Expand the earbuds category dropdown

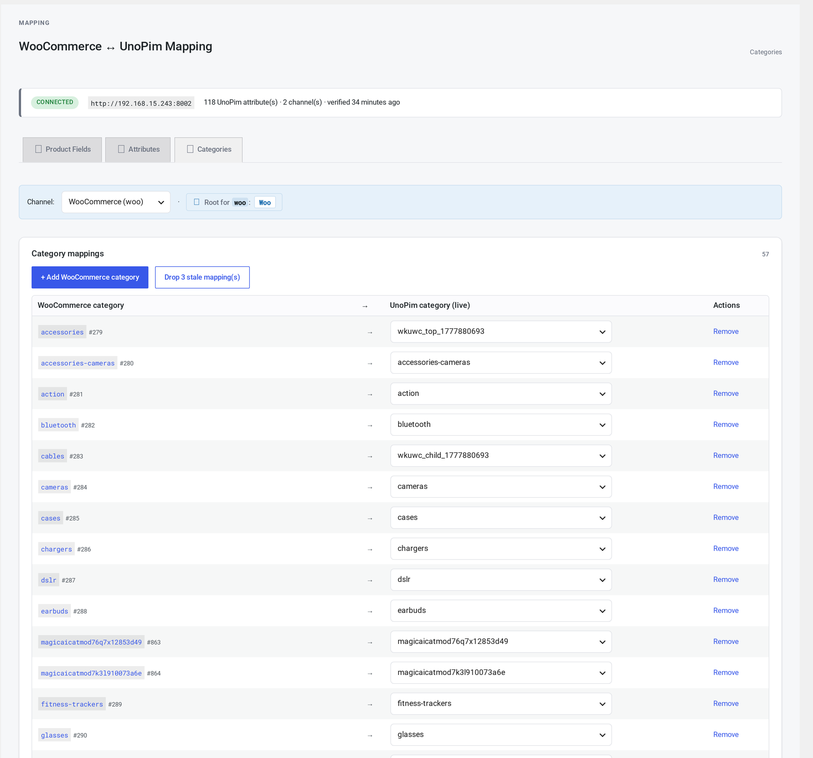pos(501,611)
